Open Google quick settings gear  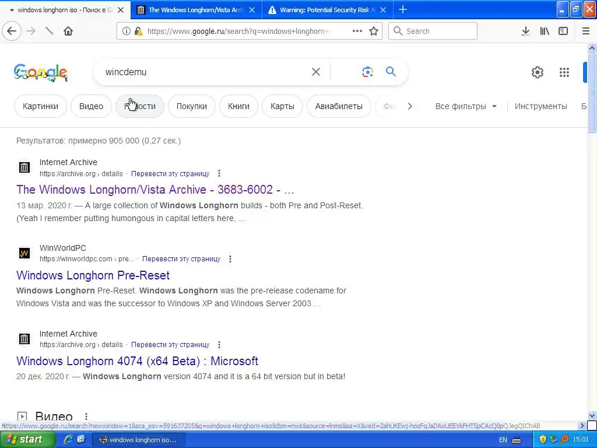click(x=537, y=72)
